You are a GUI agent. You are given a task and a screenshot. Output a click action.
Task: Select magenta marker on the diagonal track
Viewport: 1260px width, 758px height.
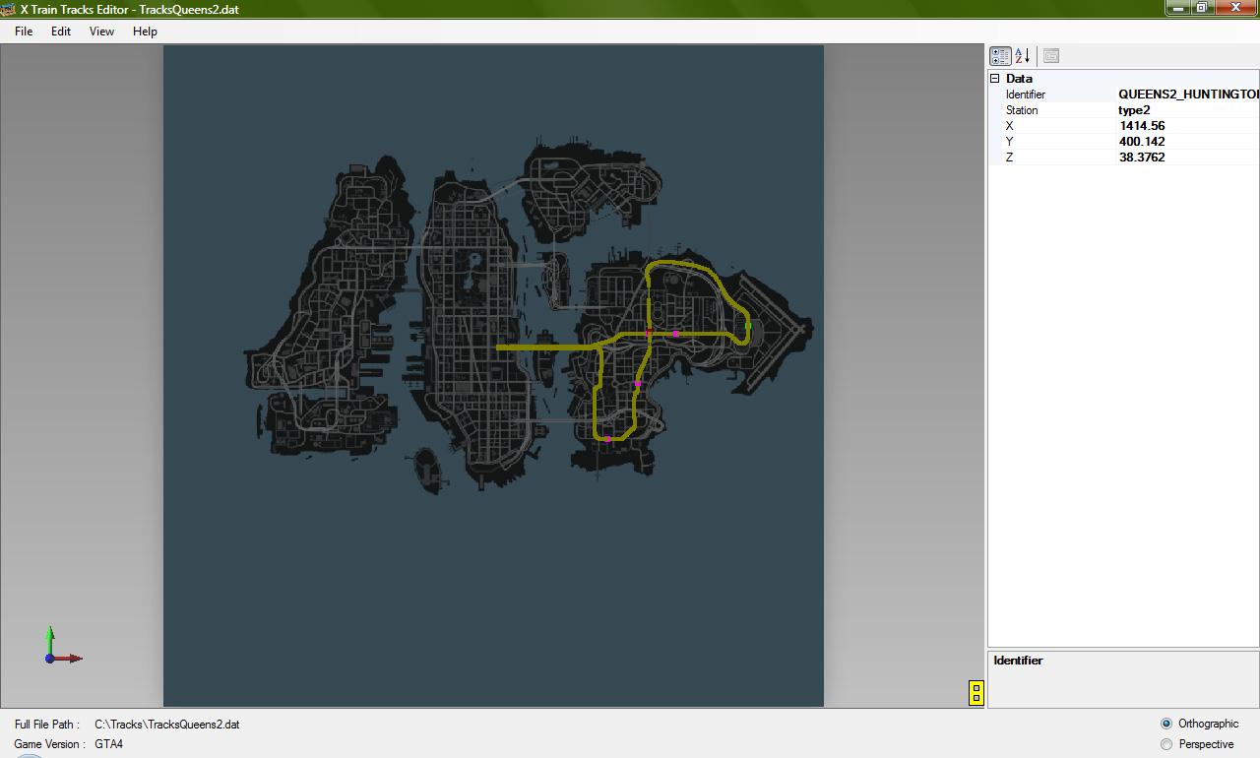tap(639, 383)
